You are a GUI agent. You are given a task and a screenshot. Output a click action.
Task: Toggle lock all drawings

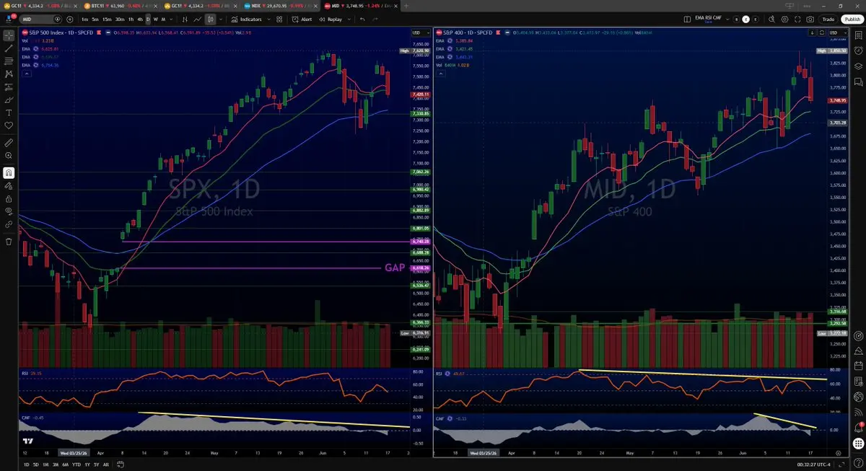click(x=9, y=198)
